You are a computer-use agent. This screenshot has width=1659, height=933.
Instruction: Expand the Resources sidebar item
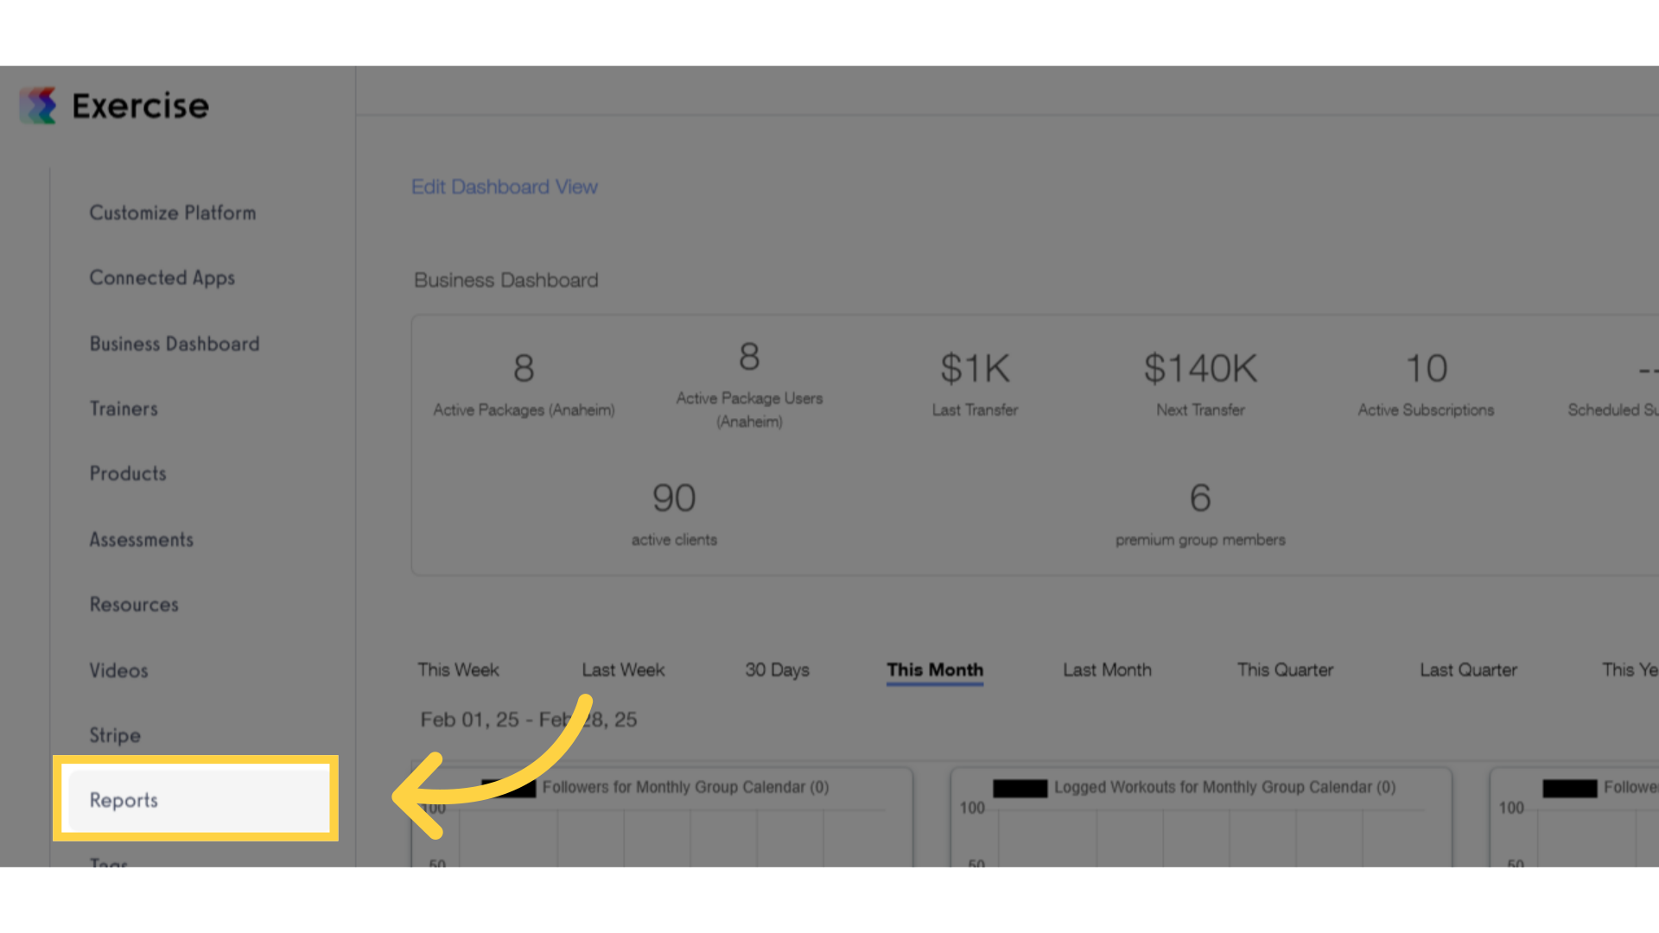(133, 604)
